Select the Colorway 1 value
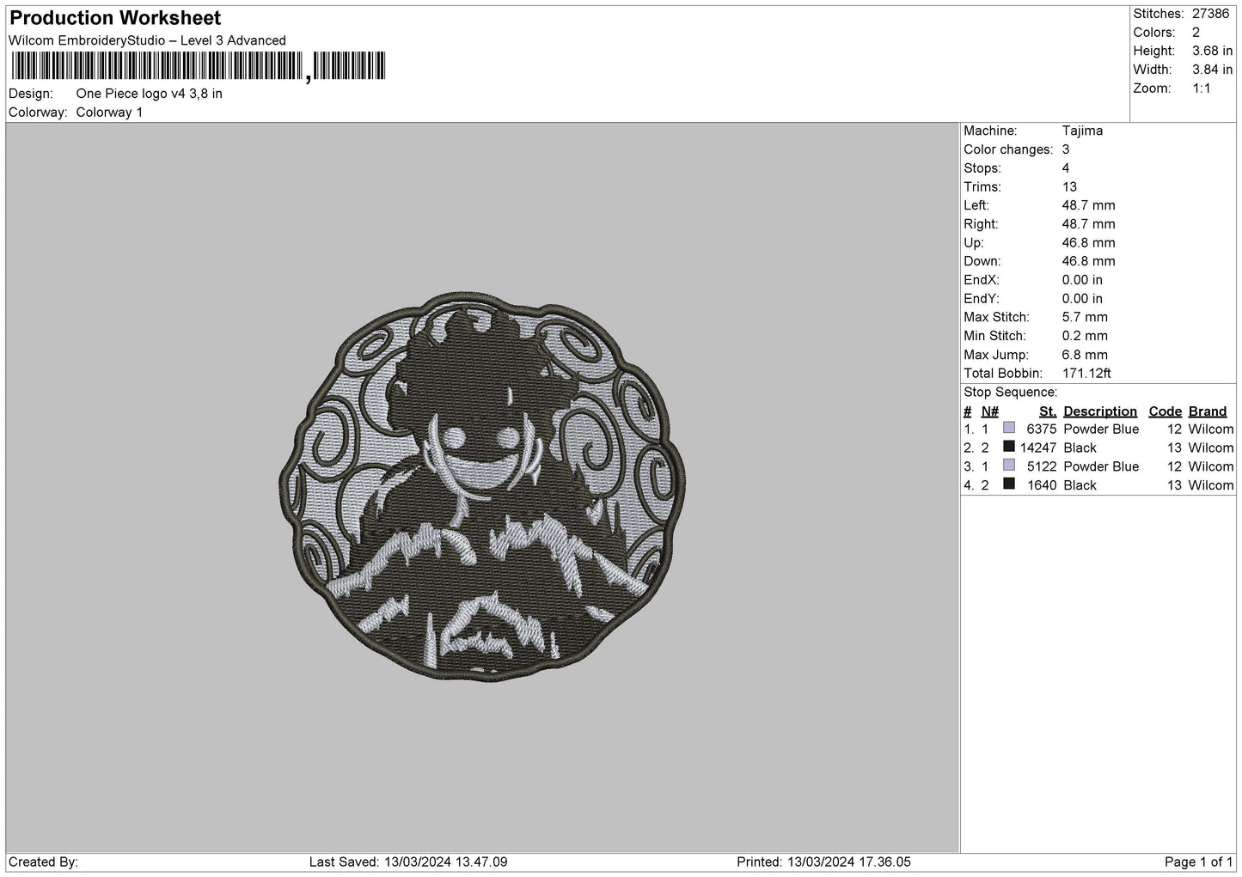 (109, 113)
